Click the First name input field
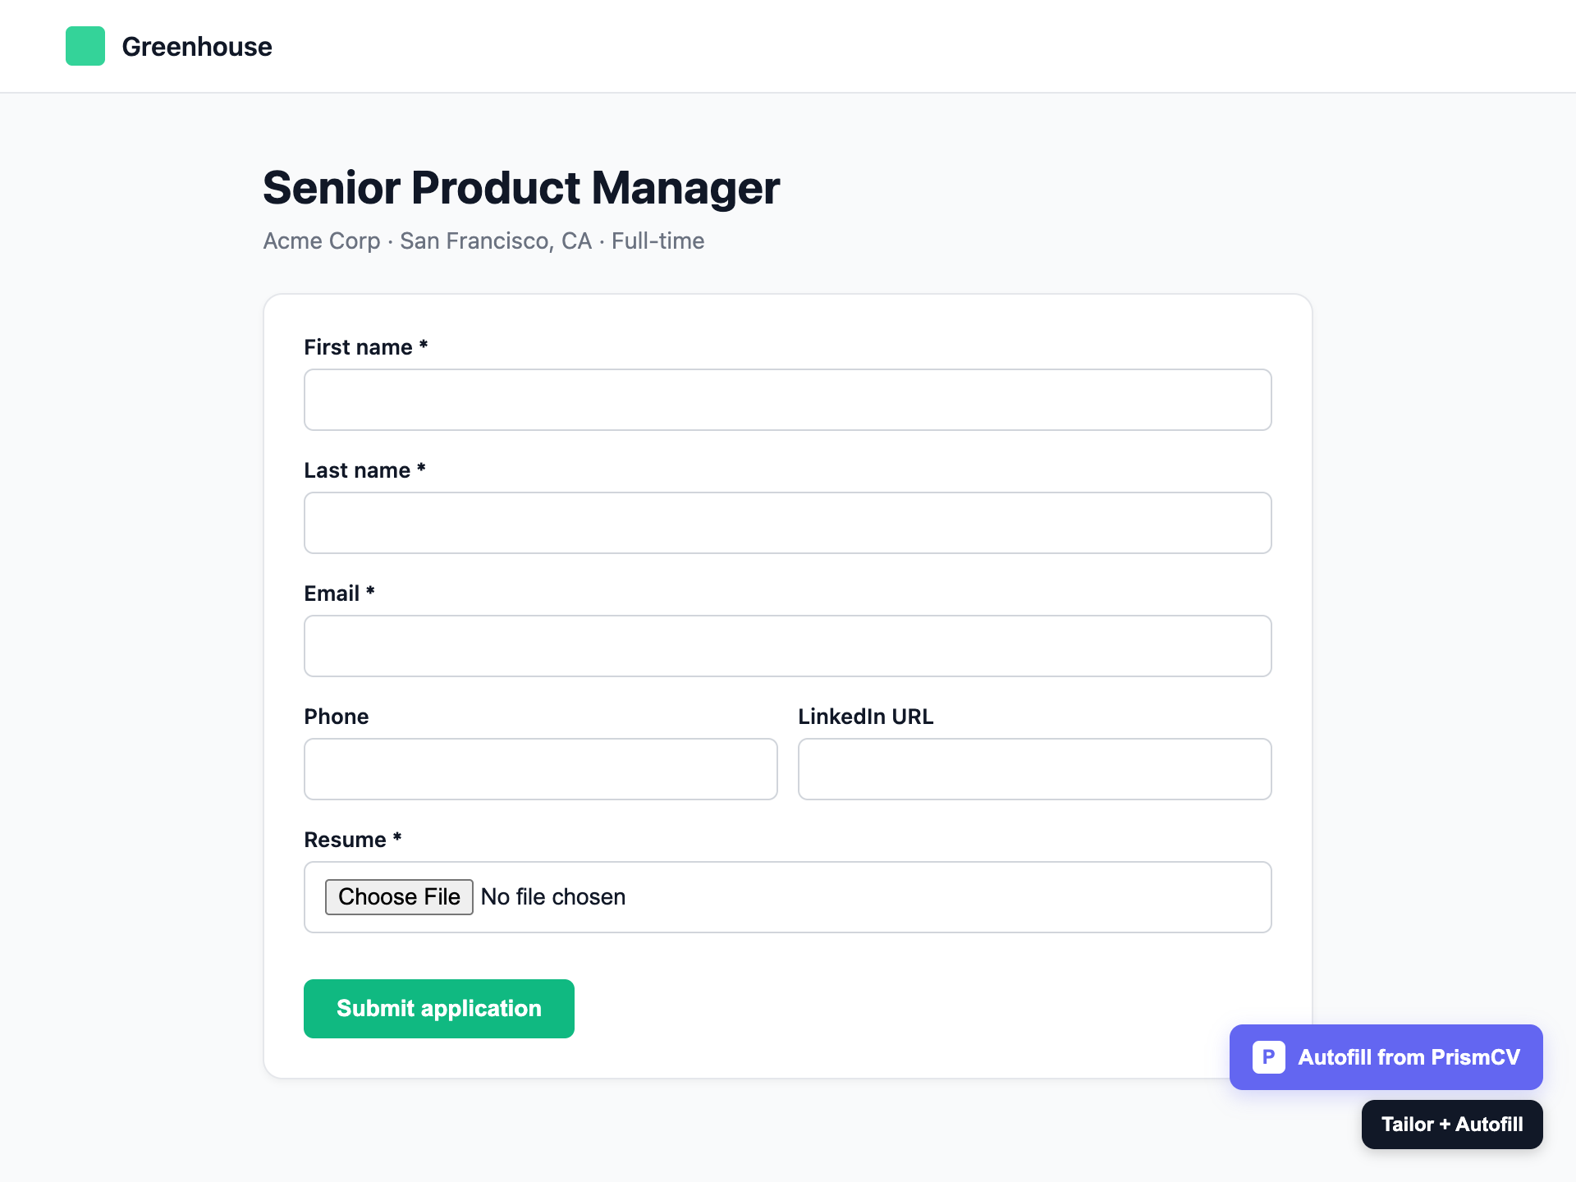Image resolution: width=1576 pixels, height=1182 pixels. tap(787, 400)
